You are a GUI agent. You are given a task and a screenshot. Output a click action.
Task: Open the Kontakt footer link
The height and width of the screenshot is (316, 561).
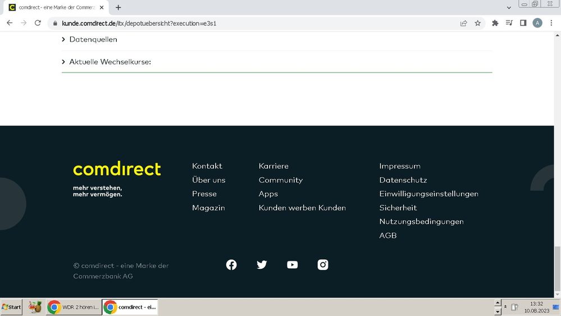pos(207,166)
